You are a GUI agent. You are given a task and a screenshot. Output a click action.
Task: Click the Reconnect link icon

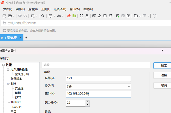(25, 16)
